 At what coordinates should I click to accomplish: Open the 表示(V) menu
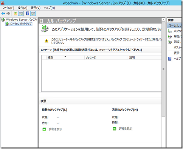pos(36,8)
